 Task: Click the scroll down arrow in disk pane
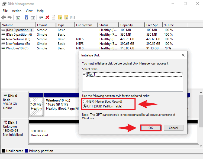coord(201,146)
